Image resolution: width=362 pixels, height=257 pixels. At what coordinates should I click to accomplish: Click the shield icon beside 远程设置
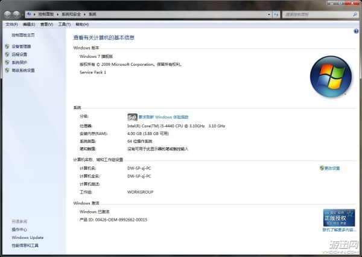tap(7, 54)
